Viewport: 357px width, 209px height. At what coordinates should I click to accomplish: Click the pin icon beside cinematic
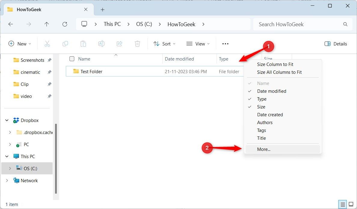point(49,72)
